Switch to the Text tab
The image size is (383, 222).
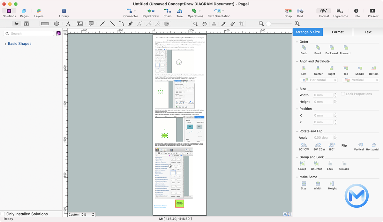368,32
